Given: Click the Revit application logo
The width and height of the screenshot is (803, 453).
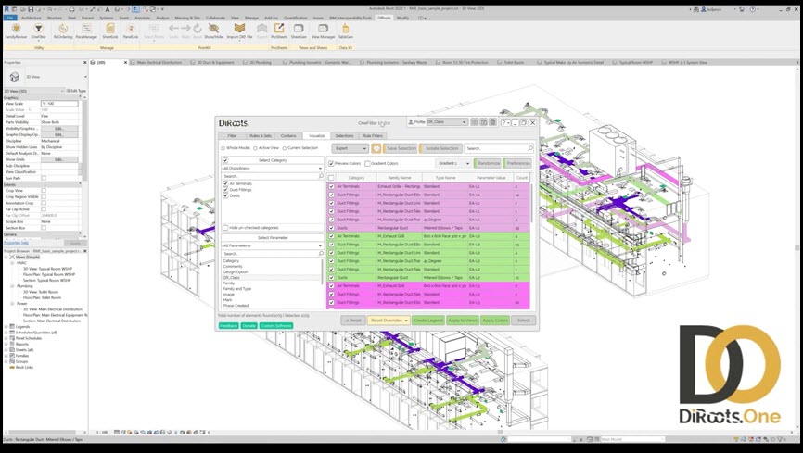Looking at the screenshot, I should [6, 9].
